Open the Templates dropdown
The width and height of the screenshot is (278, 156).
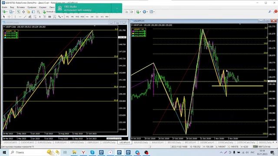point(152,12)
